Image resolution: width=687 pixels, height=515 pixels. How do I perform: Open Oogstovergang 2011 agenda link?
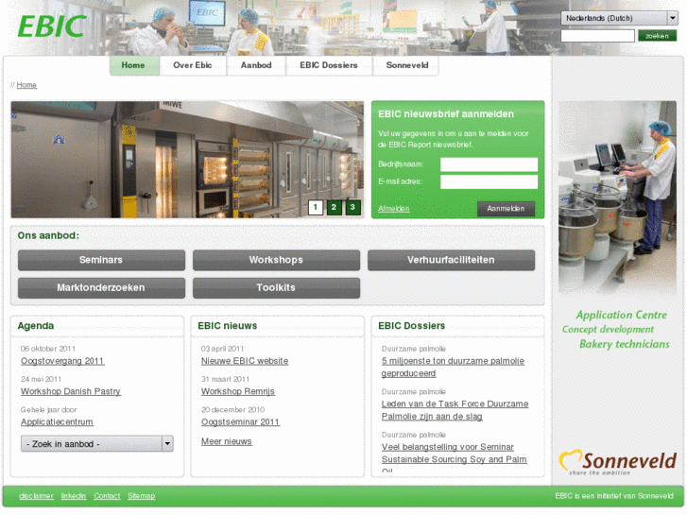pyautogui.click(x=62, y=361)
